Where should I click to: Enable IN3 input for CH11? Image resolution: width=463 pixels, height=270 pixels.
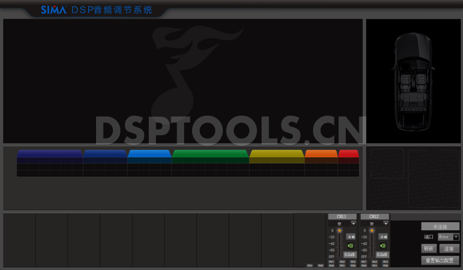click(353, 262)
